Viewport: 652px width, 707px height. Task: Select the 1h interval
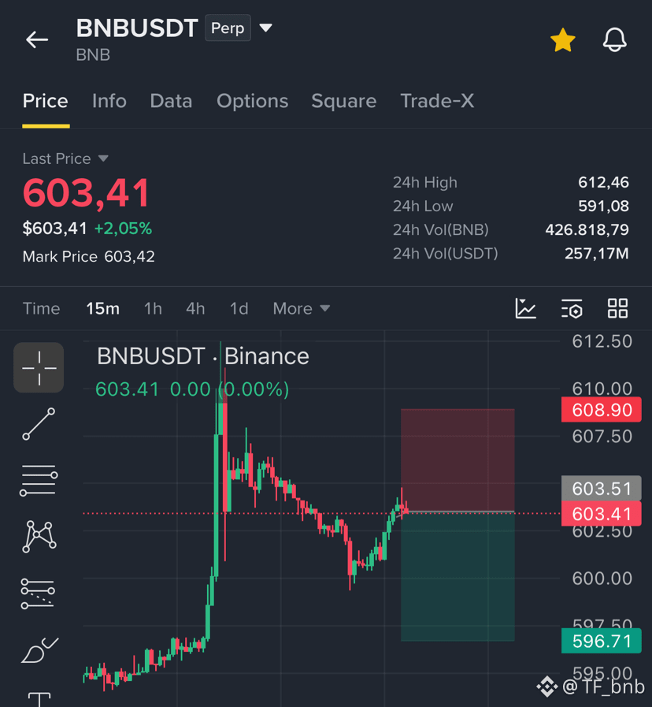click(153, 309)
